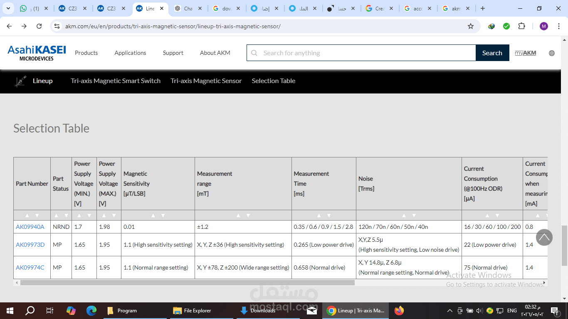This screenshot has width=568, height=319.
Task: Click the Lineup sensor icon in black bar
Action: [x=20, y=81]
